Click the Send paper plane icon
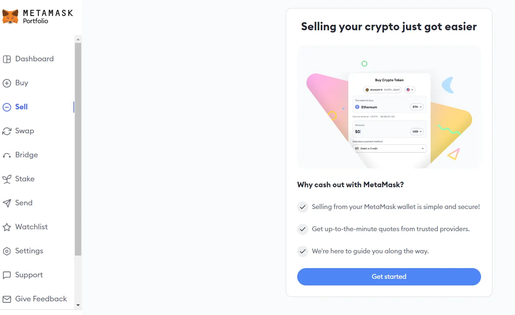 point(7,203)
